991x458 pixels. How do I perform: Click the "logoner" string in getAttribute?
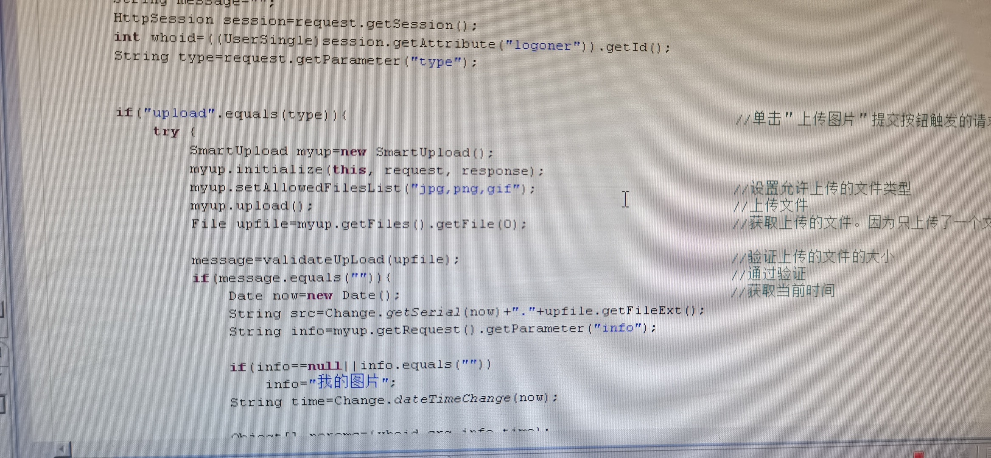pos(542,45)
